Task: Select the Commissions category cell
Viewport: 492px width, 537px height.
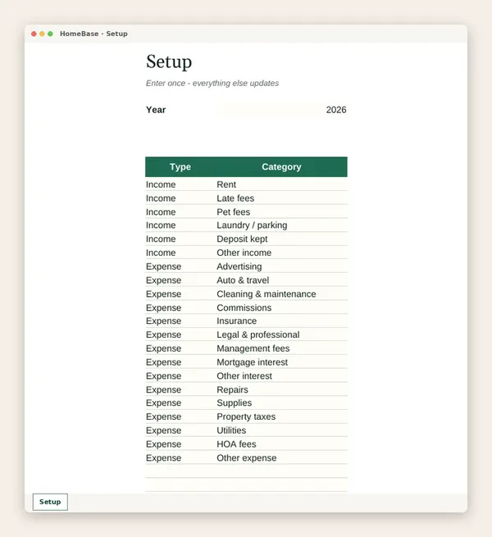Action: pos(281,307)
